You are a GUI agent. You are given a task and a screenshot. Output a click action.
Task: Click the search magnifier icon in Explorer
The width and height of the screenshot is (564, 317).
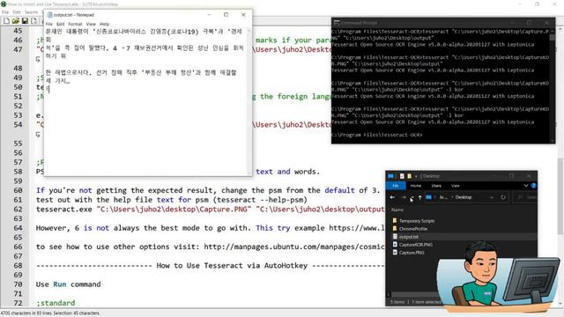coord(520,197)
